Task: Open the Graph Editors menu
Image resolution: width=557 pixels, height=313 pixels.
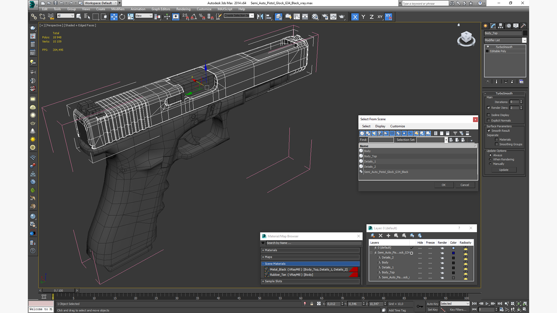Action: 161,9
